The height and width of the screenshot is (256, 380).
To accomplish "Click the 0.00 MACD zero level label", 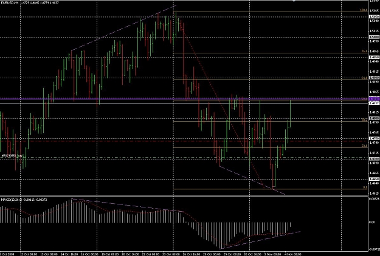I will [371, 222].
